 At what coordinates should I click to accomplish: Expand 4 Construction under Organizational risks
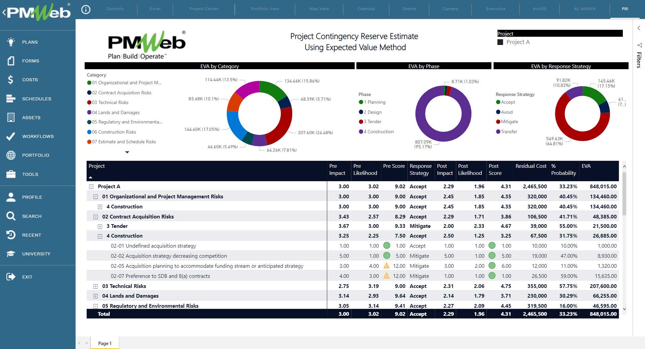click(x=100, y=207)
